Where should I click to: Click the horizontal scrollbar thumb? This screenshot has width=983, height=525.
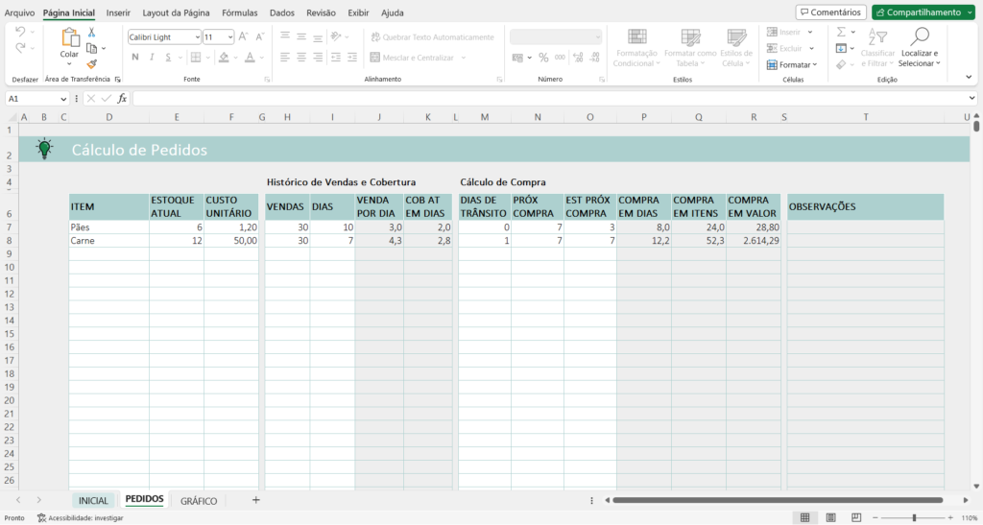click(x=778, y=500)
